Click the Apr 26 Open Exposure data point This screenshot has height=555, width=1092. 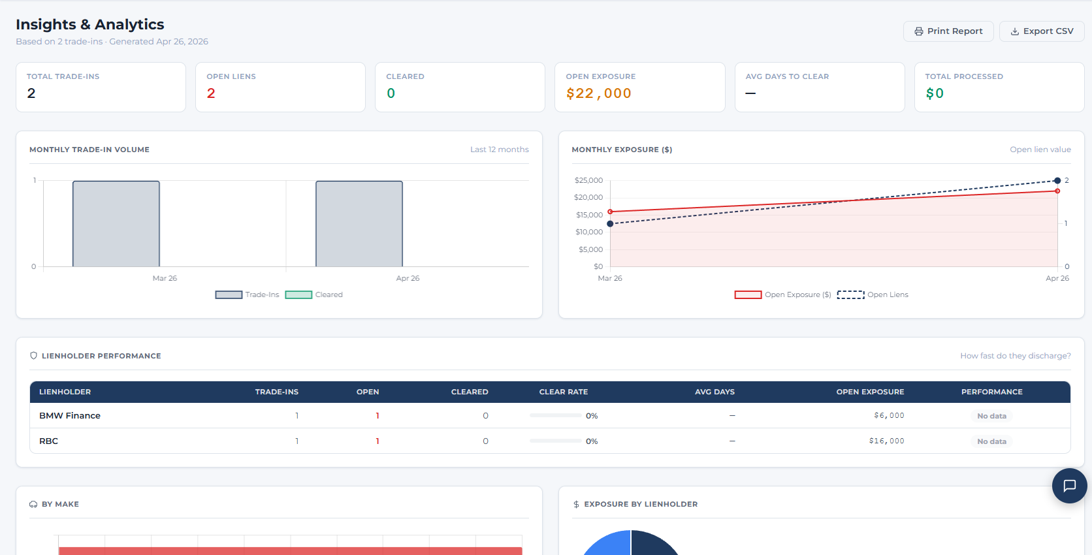1057,191
